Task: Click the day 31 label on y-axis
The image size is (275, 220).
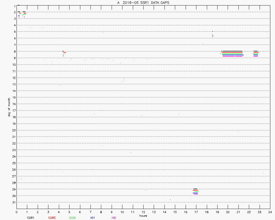Action: 13,202
